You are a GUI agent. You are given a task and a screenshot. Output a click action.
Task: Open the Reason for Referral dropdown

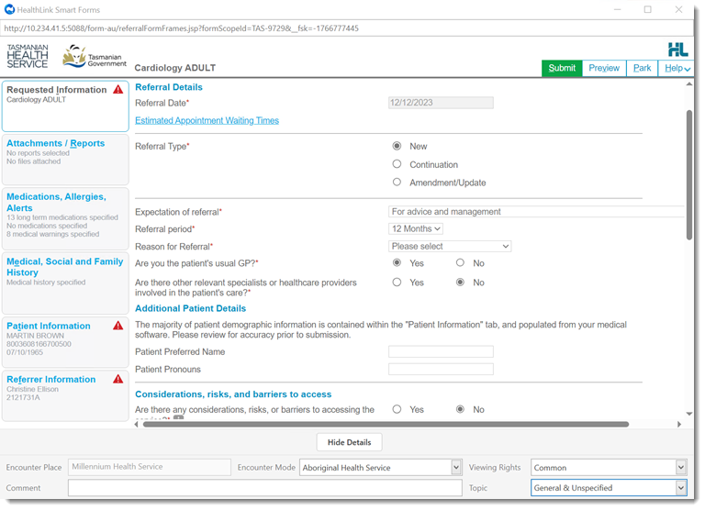click(450, 246)
